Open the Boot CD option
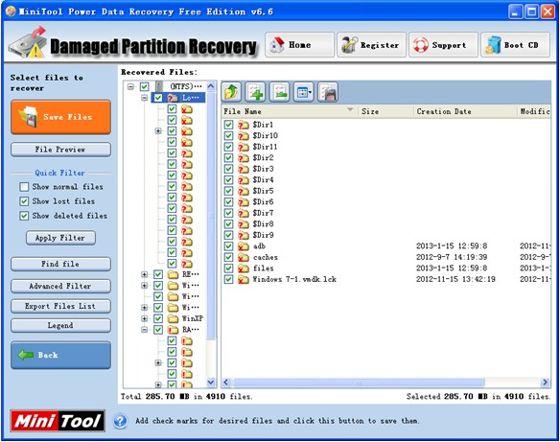The height and width of the screenshot is (442, 560). click(x=515, y=45)
